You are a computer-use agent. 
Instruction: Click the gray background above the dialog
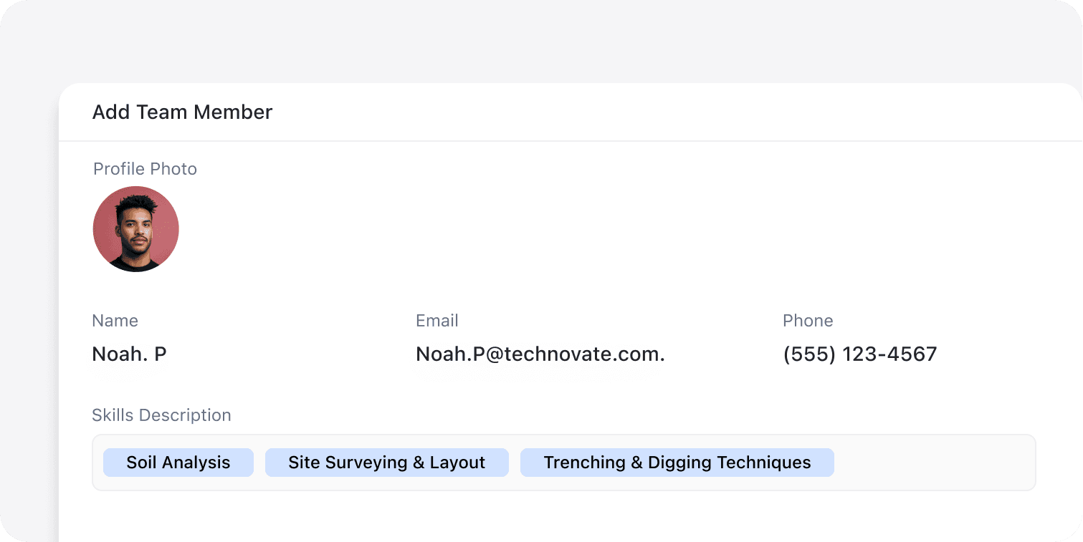click(541, 39)
